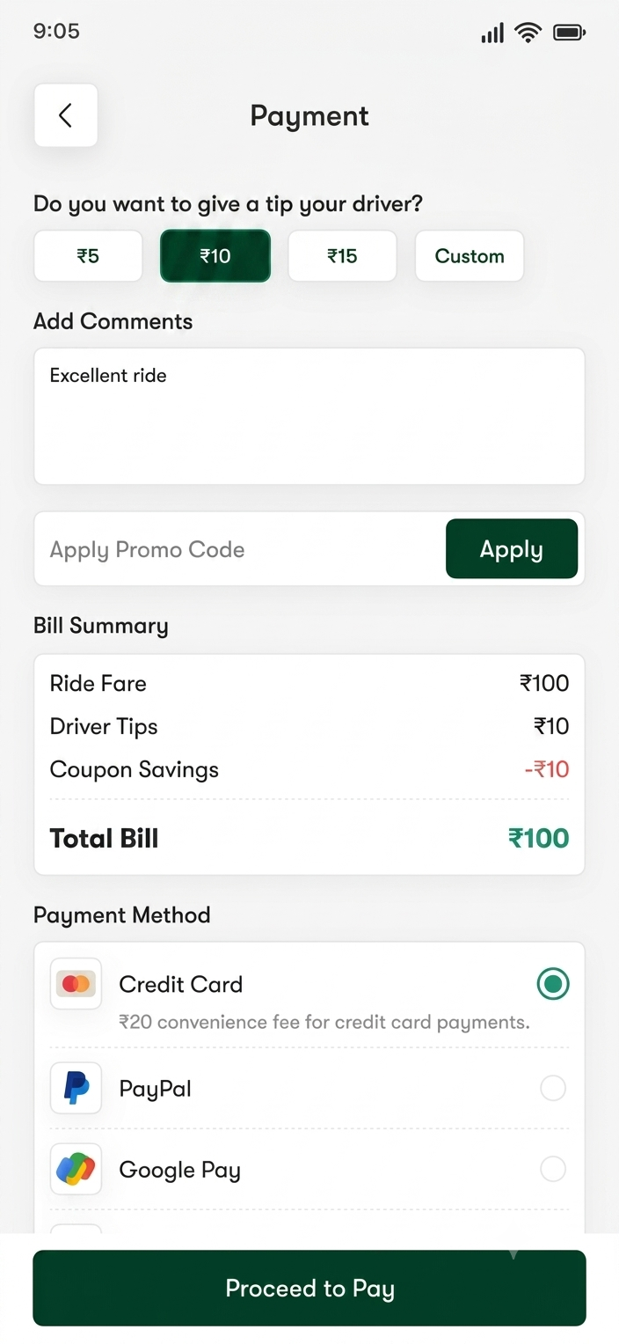619x1344 pixels.
Task: Select the Credit Card radio button
Action: pos(553,984)
